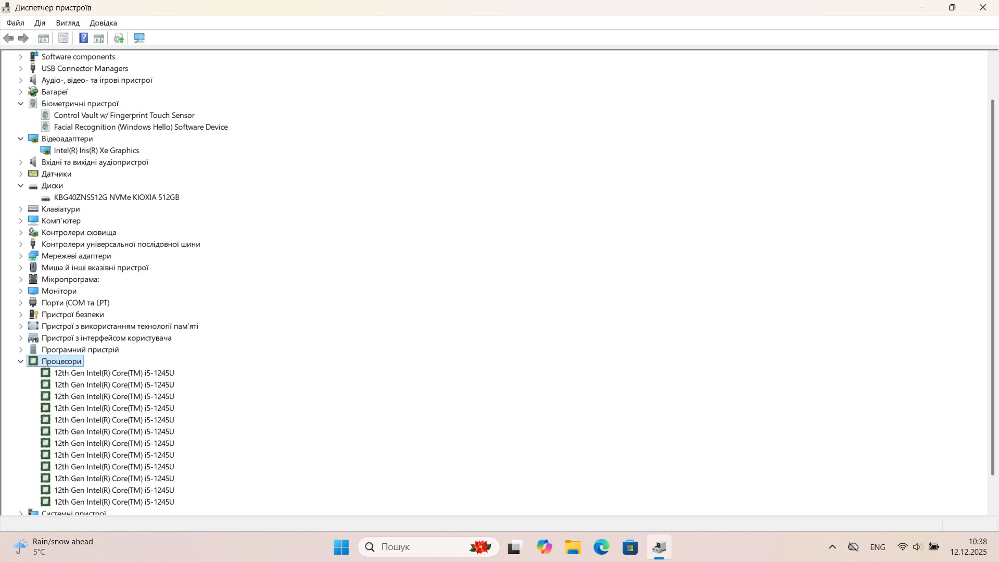
Task: Collapse the Процесори category
Action: click(x=21, y=361)
